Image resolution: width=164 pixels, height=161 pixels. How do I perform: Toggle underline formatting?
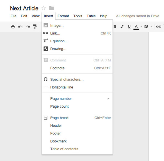pos(129,27)
